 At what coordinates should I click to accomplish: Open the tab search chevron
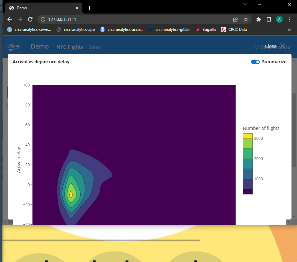tap(245, 5)
